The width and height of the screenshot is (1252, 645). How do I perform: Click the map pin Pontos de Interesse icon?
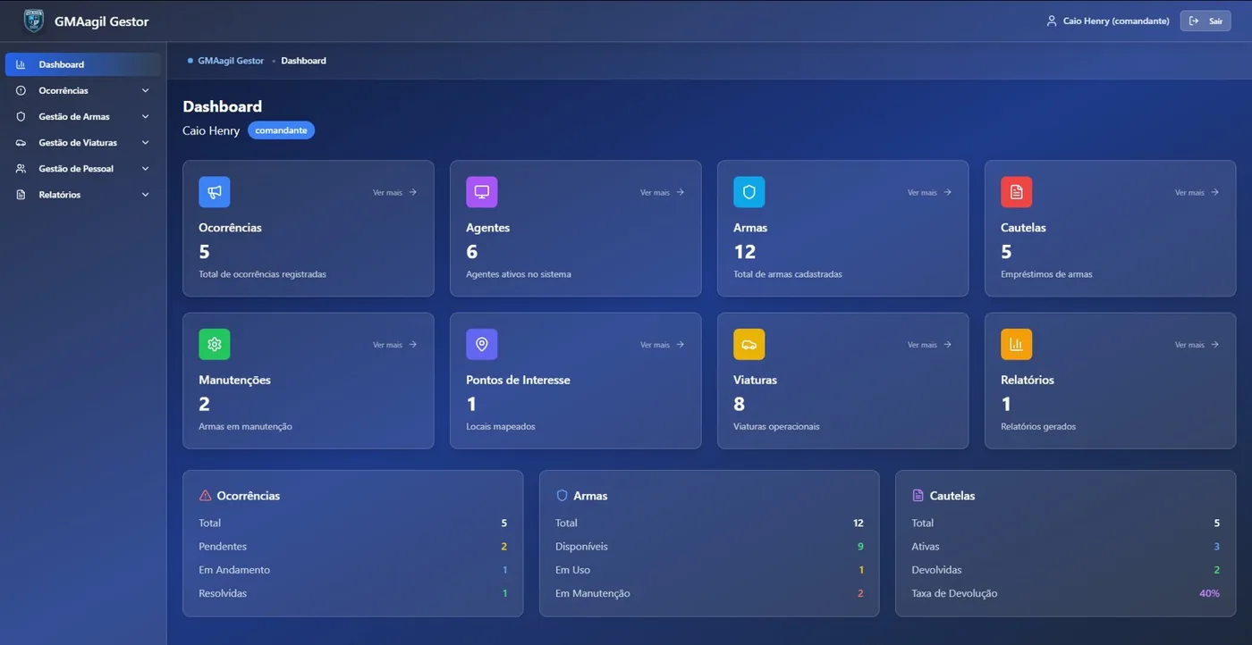[482, 344]
